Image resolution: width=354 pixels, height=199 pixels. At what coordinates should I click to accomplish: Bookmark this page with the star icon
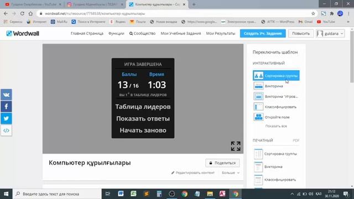pyautogui.click(x=313, y=13)
